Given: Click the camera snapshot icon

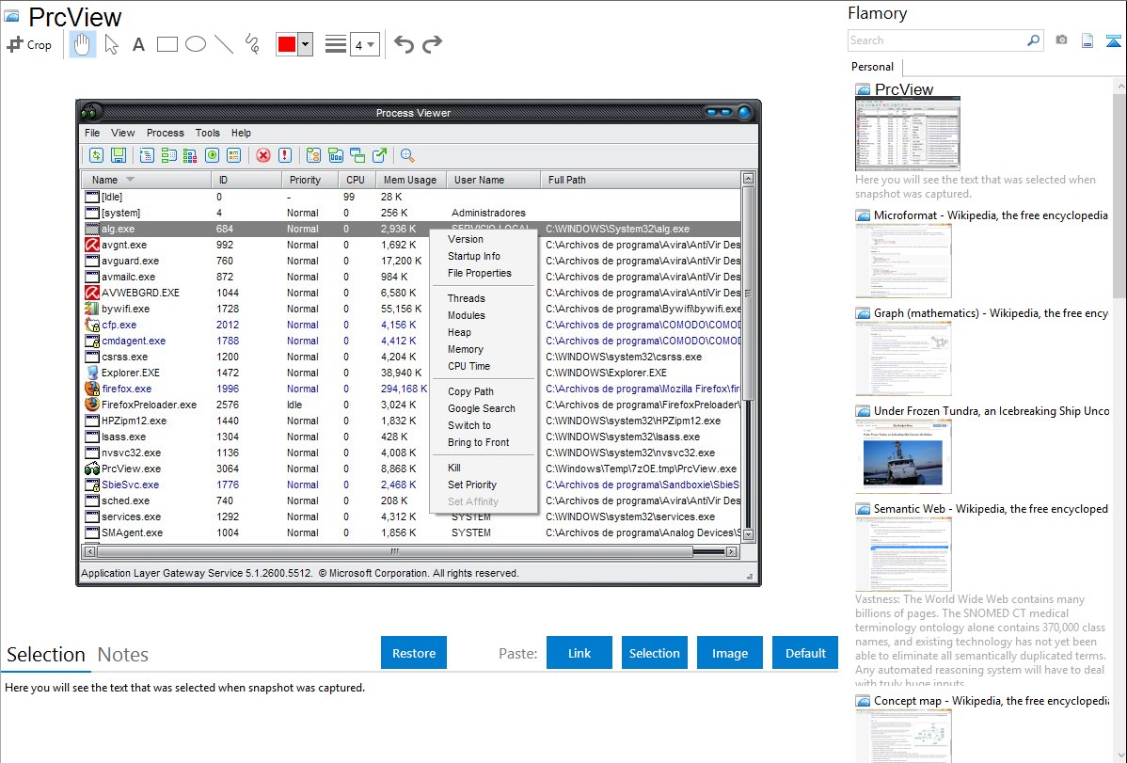Looking at the screenshot, I should [x=1061, y=40].
